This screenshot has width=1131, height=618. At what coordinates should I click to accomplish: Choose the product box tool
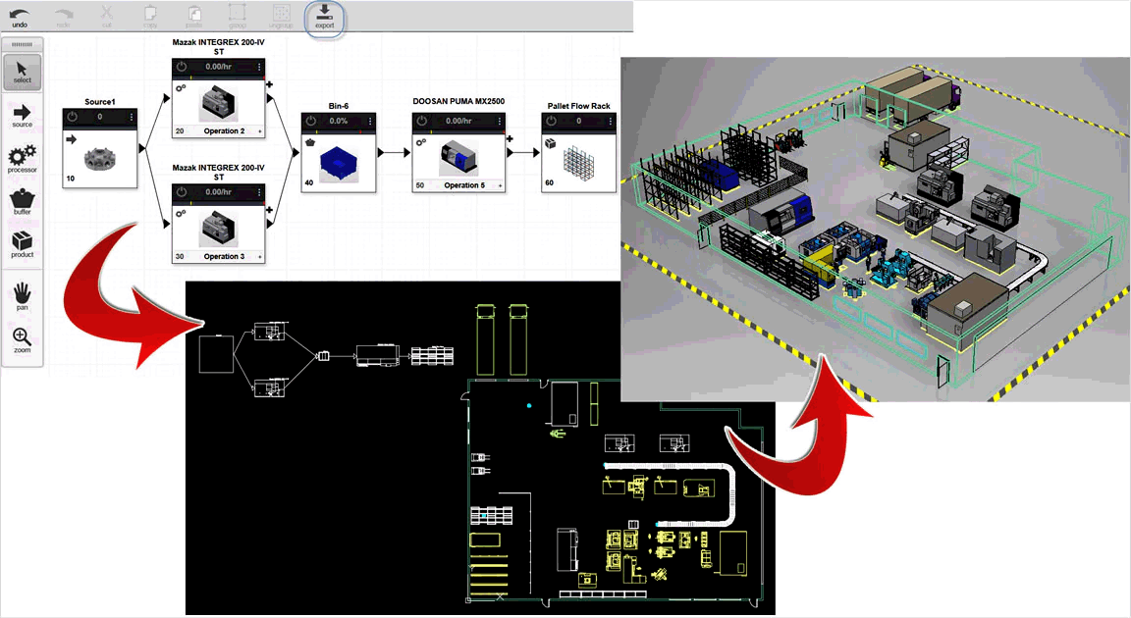pos(23,244)
